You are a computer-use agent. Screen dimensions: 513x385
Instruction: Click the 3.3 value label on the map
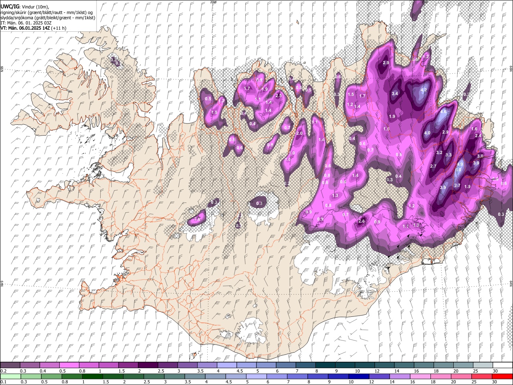pos(448,155)
